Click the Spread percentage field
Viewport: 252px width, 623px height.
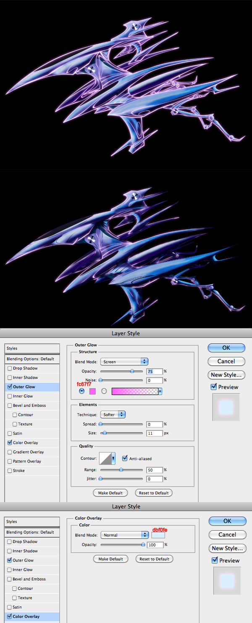(155, 424)
